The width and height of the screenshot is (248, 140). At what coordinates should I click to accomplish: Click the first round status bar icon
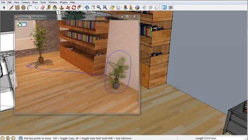pos(2,138)
